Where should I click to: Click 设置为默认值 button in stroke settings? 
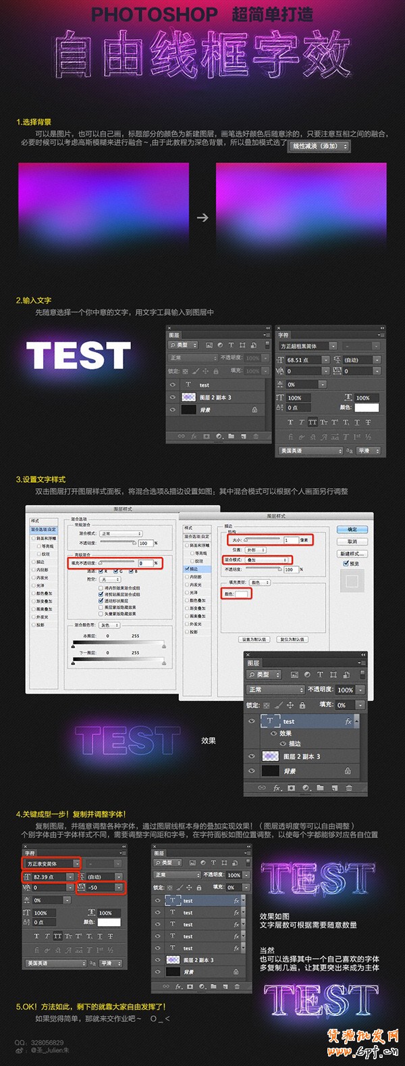tap(254, 639)
